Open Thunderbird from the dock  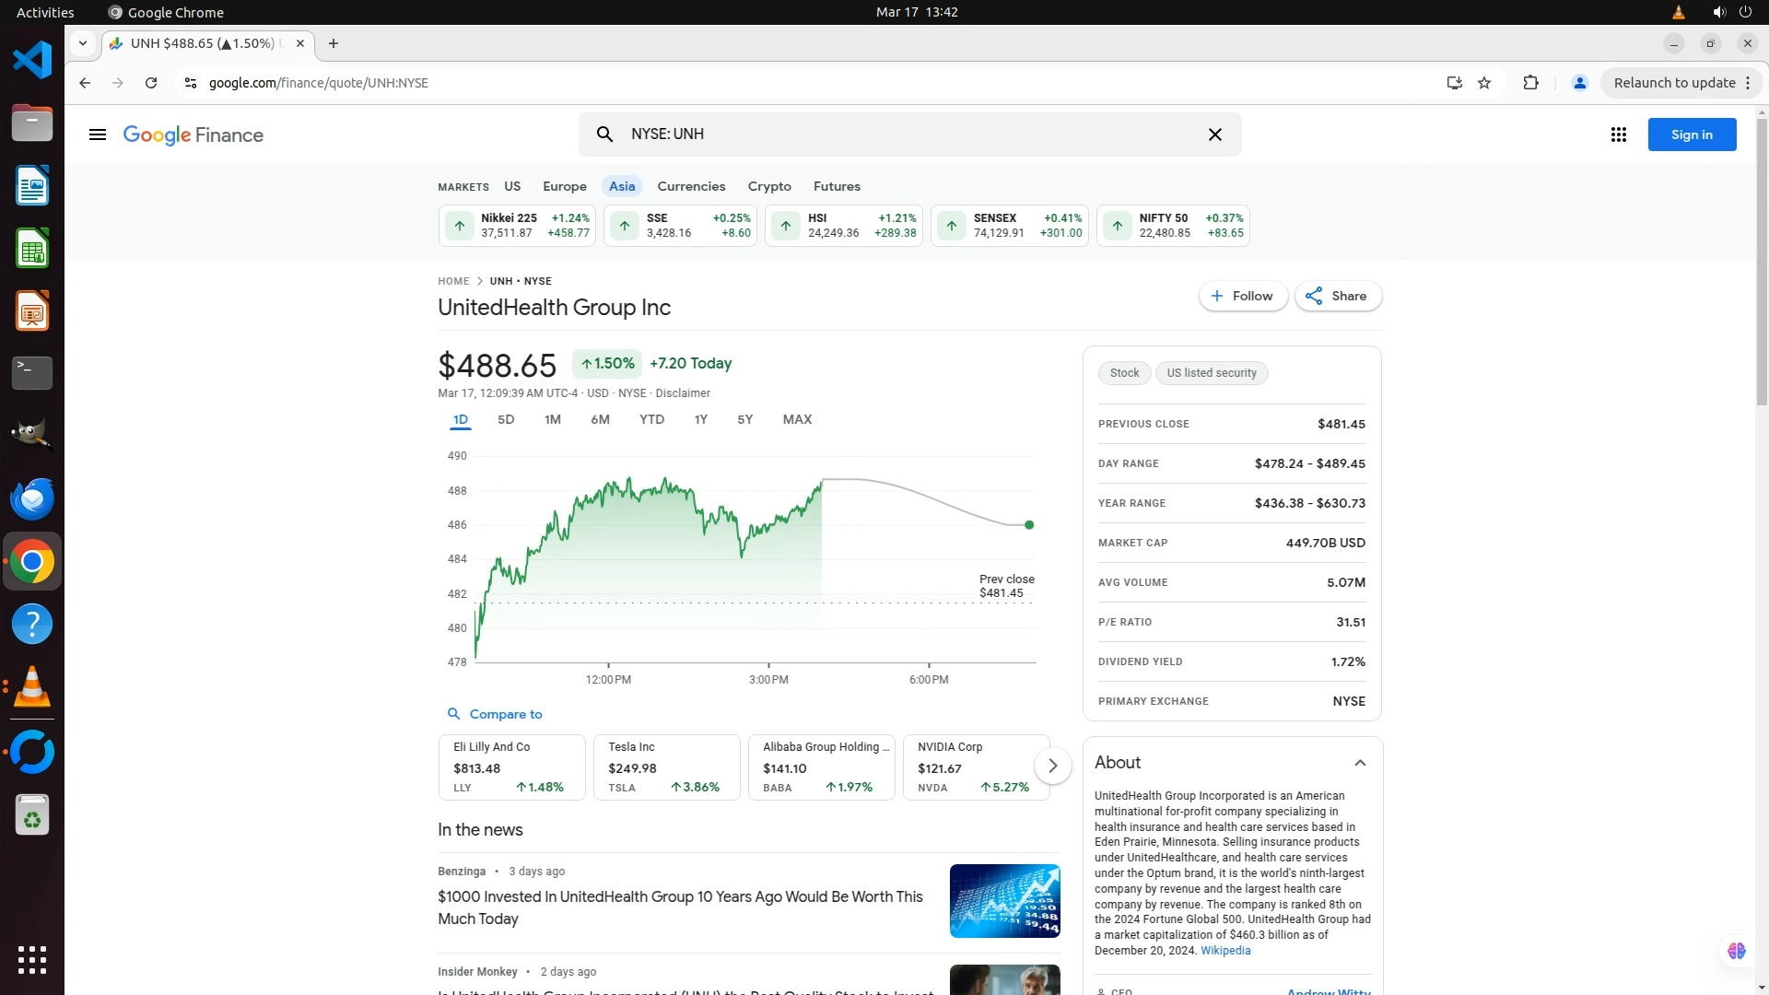[32, 498]
